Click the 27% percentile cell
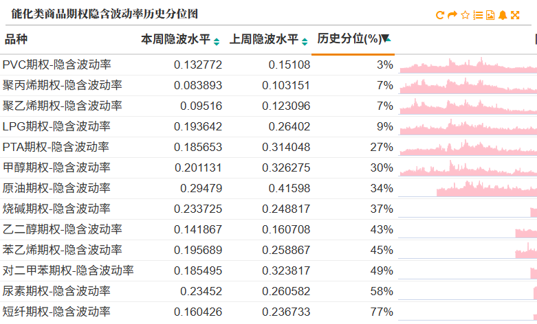This screenshot has height=324, width=537. (x=382, y=147)
